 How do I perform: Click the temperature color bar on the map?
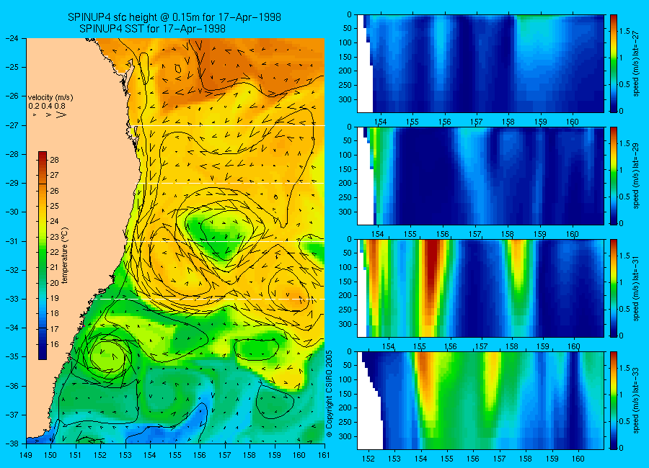[43, 256]
